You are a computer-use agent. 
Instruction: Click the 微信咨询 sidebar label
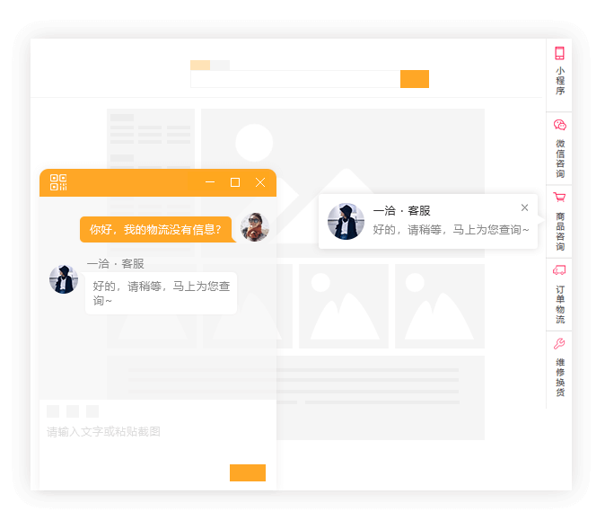click(560, 159)
